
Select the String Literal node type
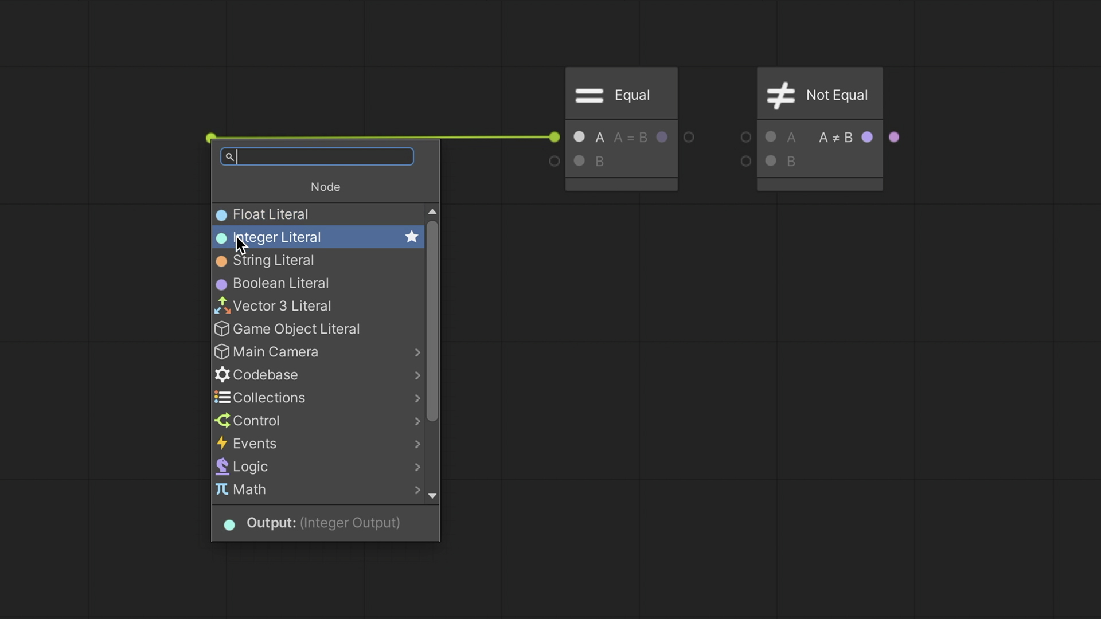[x=273, y=260]
